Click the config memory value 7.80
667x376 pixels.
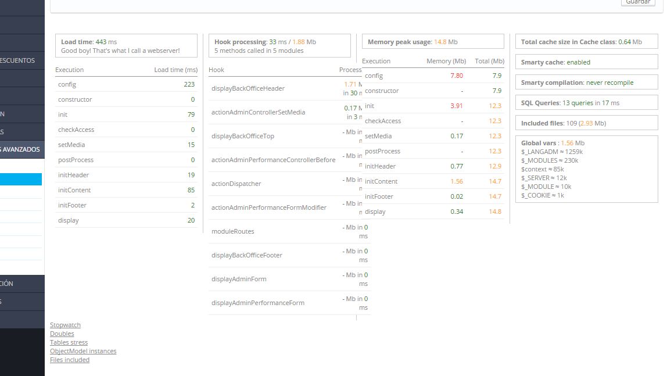pos(457,76)
